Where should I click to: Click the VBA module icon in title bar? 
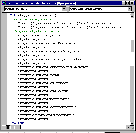4,3
